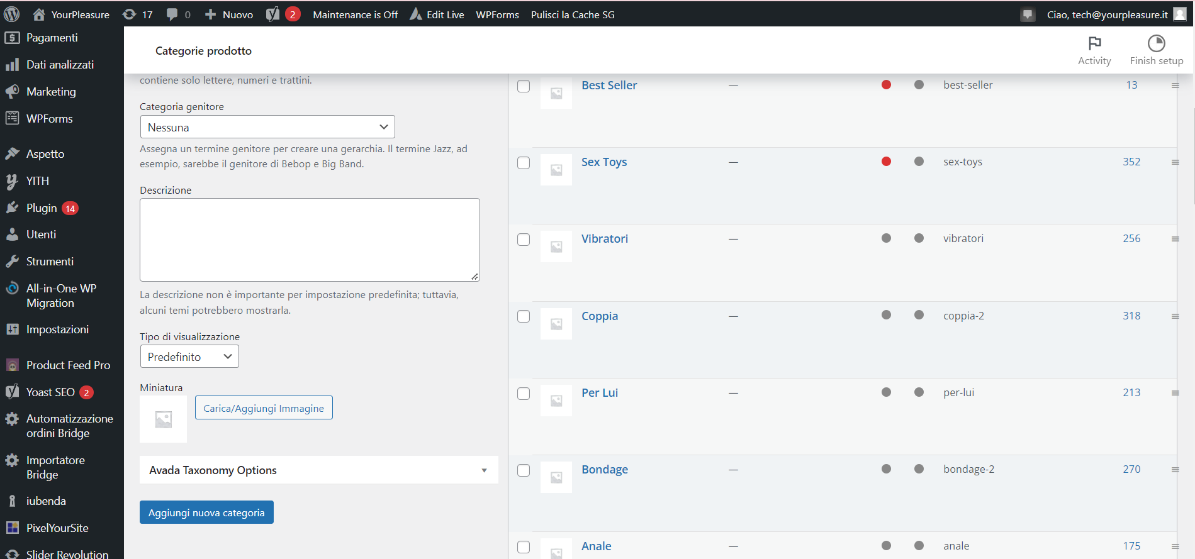This screenshot has width=1195, height=559.
Task: Open the Categoria genitore dropdown
Action: [x=267, y=127]
